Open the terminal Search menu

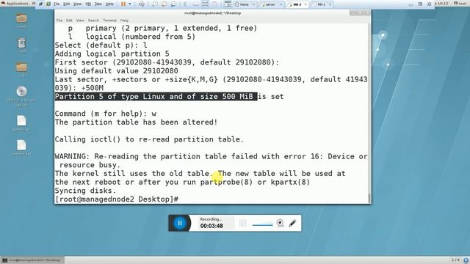pyautogui.click(x=93, y=21)
